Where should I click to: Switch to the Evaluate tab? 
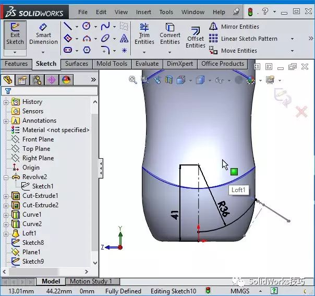click(147, 64)
